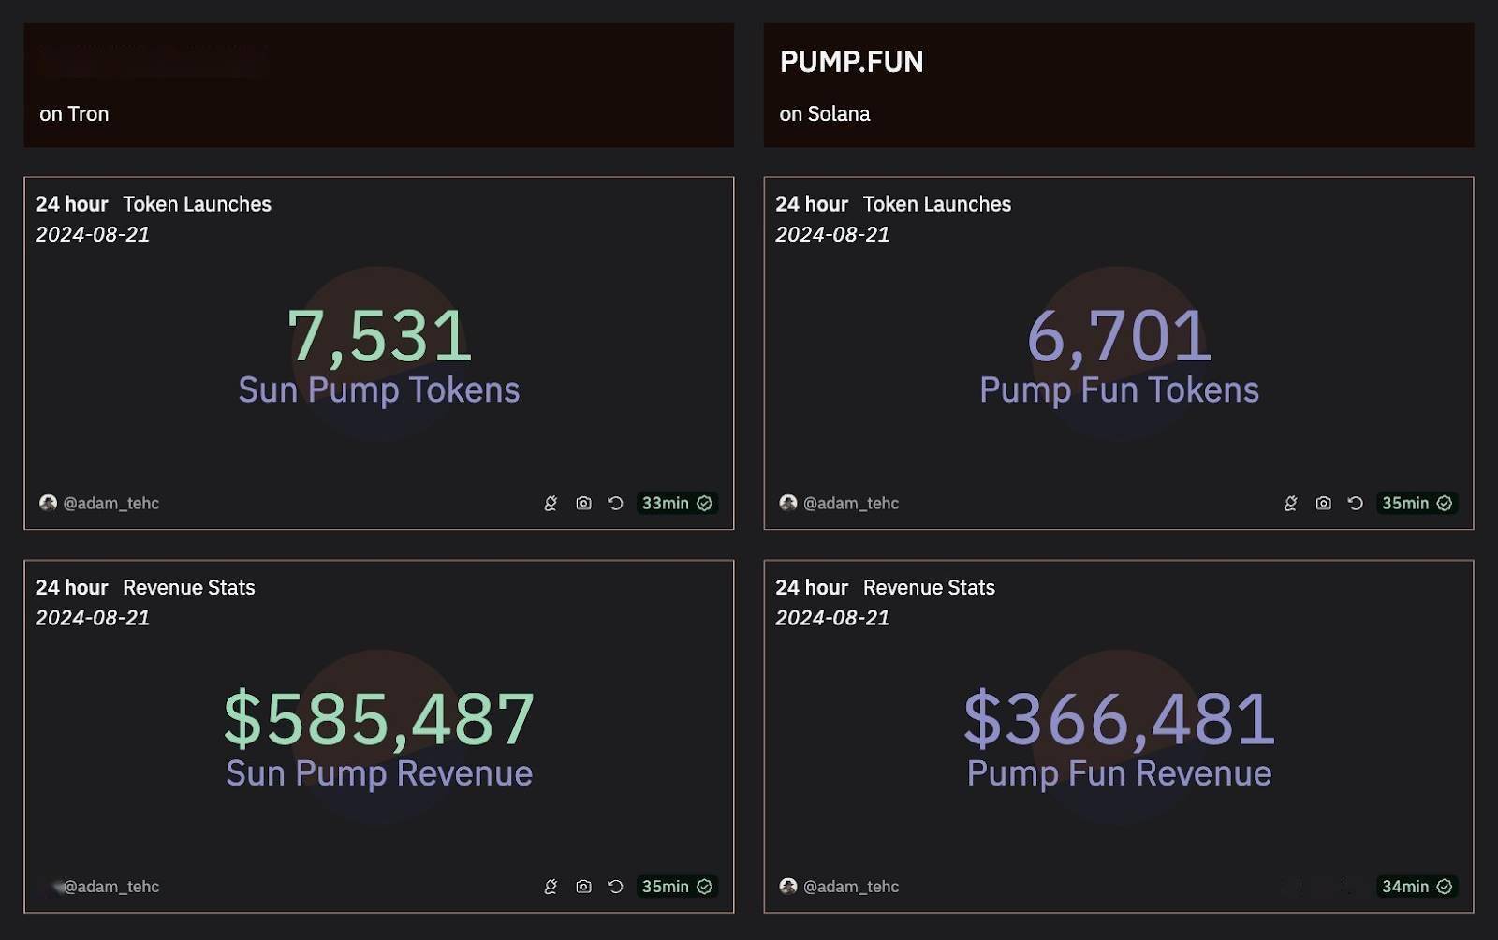Click the 'on Solana' subtitle
The height and width of the screenshot is (940, 1498).
(x=825, y=114)
